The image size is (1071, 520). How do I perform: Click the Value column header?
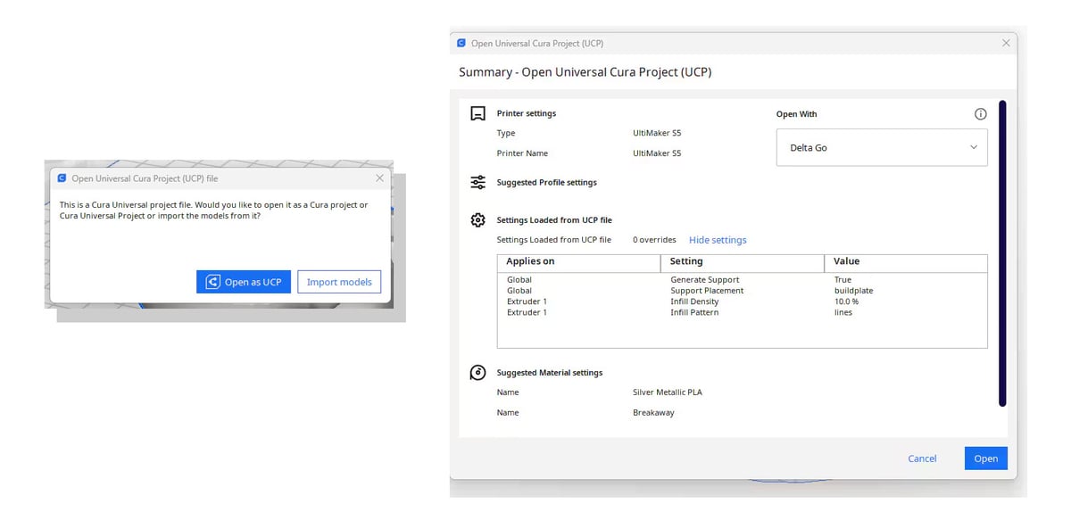tap(906, 262)
